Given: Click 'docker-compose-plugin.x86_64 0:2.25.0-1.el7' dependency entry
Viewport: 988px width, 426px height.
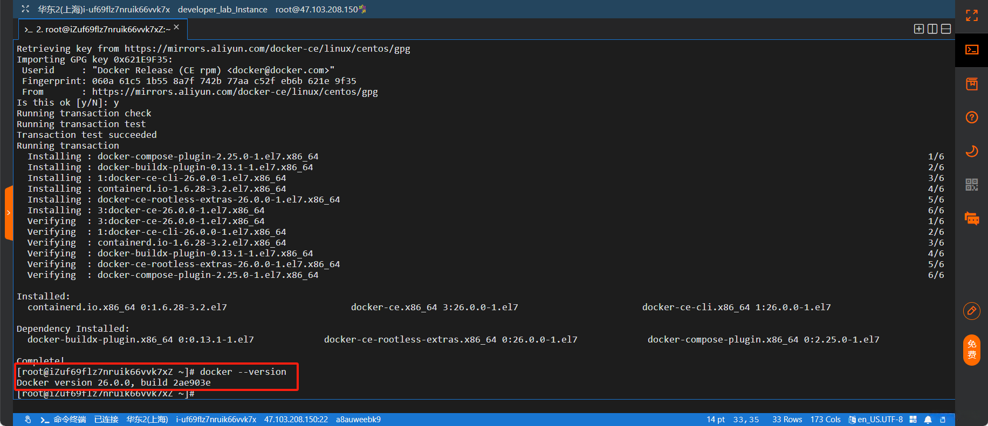Looking at the screenshot, I should tap(764, 339).
